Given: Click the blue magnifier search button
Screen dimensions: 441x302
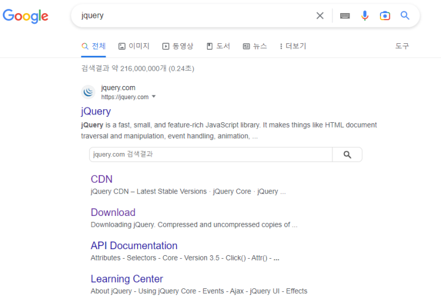Looking at the screenshot, I should [405, 15].
